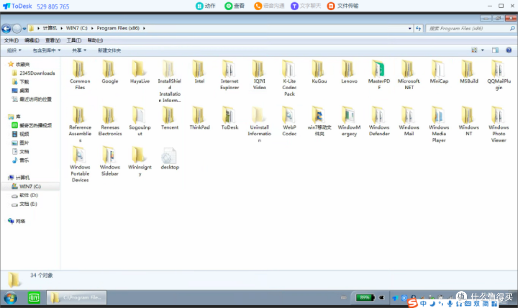Open the Internet Explorer folder
The width and height of the screenshot is (518, 308).
tap(229, 75)
